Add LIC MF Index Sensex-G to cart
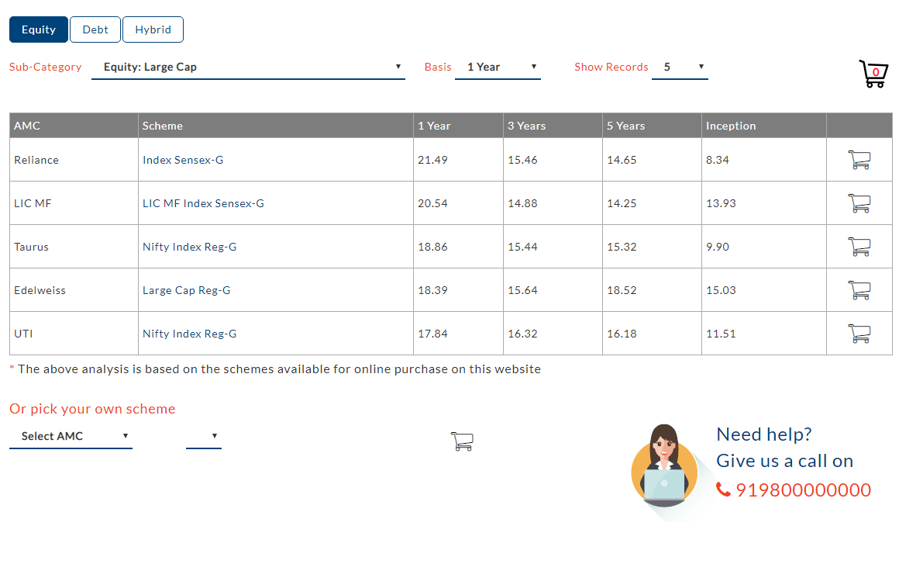 859,203
